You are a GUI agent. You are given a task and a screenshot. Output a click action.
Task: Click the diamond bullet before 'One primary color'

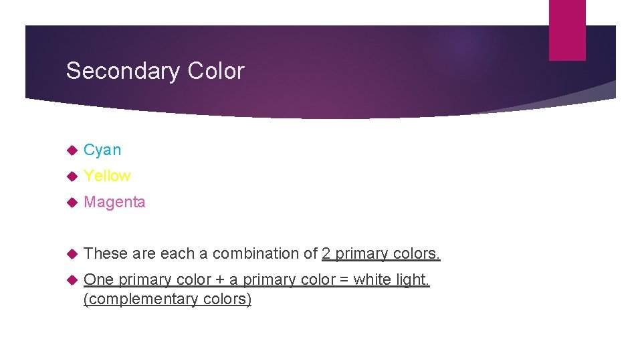pos(72,280)
